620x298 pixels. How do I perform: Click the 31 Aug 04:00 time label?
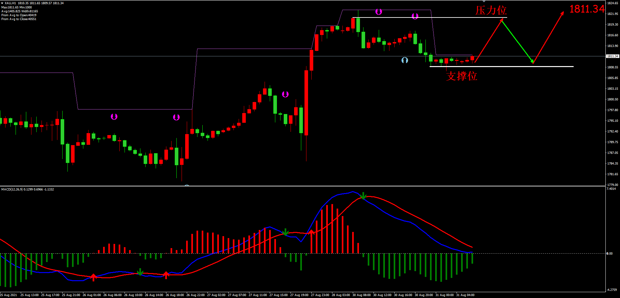[x=465, y=295]
